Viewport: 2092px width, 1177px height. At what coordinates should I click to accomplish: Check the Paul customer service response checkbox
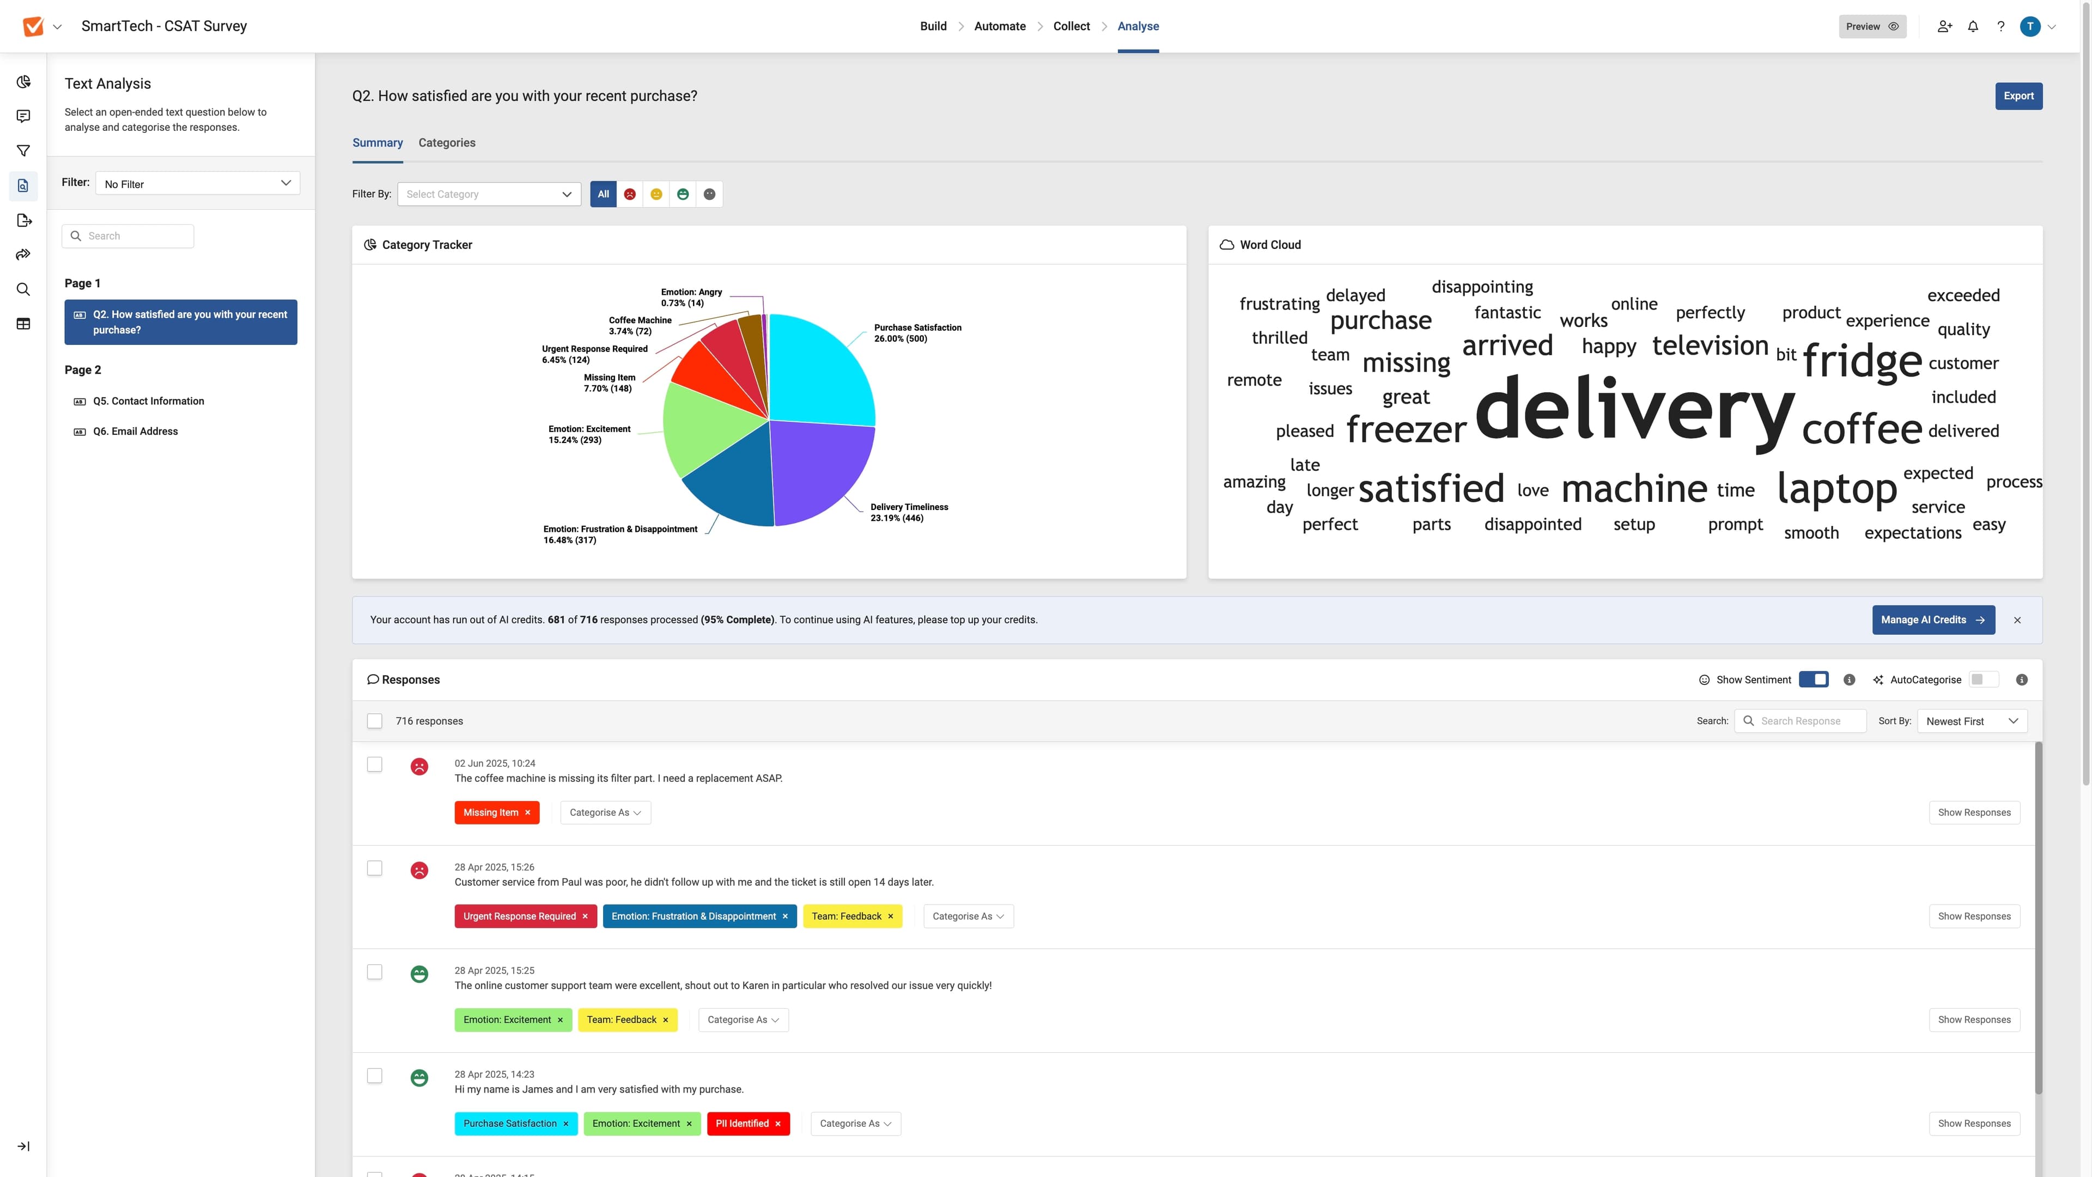click(374, 869)
